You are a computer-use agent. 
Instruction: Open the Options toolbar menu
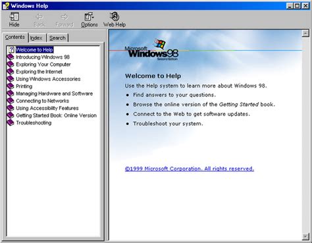pos(90,20)
